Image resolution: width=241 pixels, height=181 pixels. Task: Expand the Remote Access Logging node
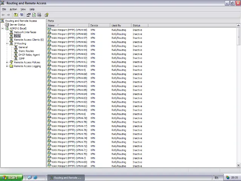coord(7,66)
